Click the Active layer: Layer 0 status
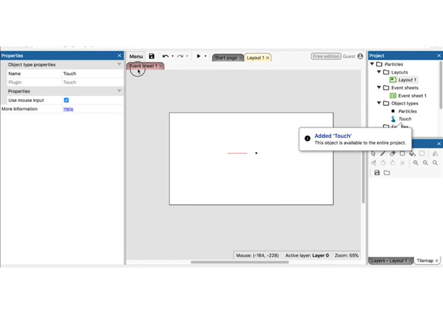This screenshot has height=314, width=443. [307, 255]
